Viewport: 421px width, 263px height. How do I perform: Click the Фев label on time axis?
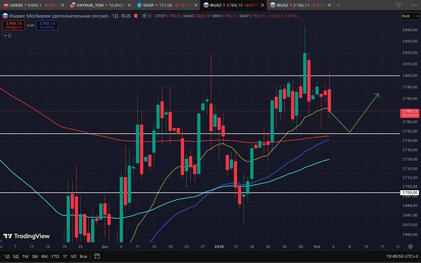click(x=317, y=246)
